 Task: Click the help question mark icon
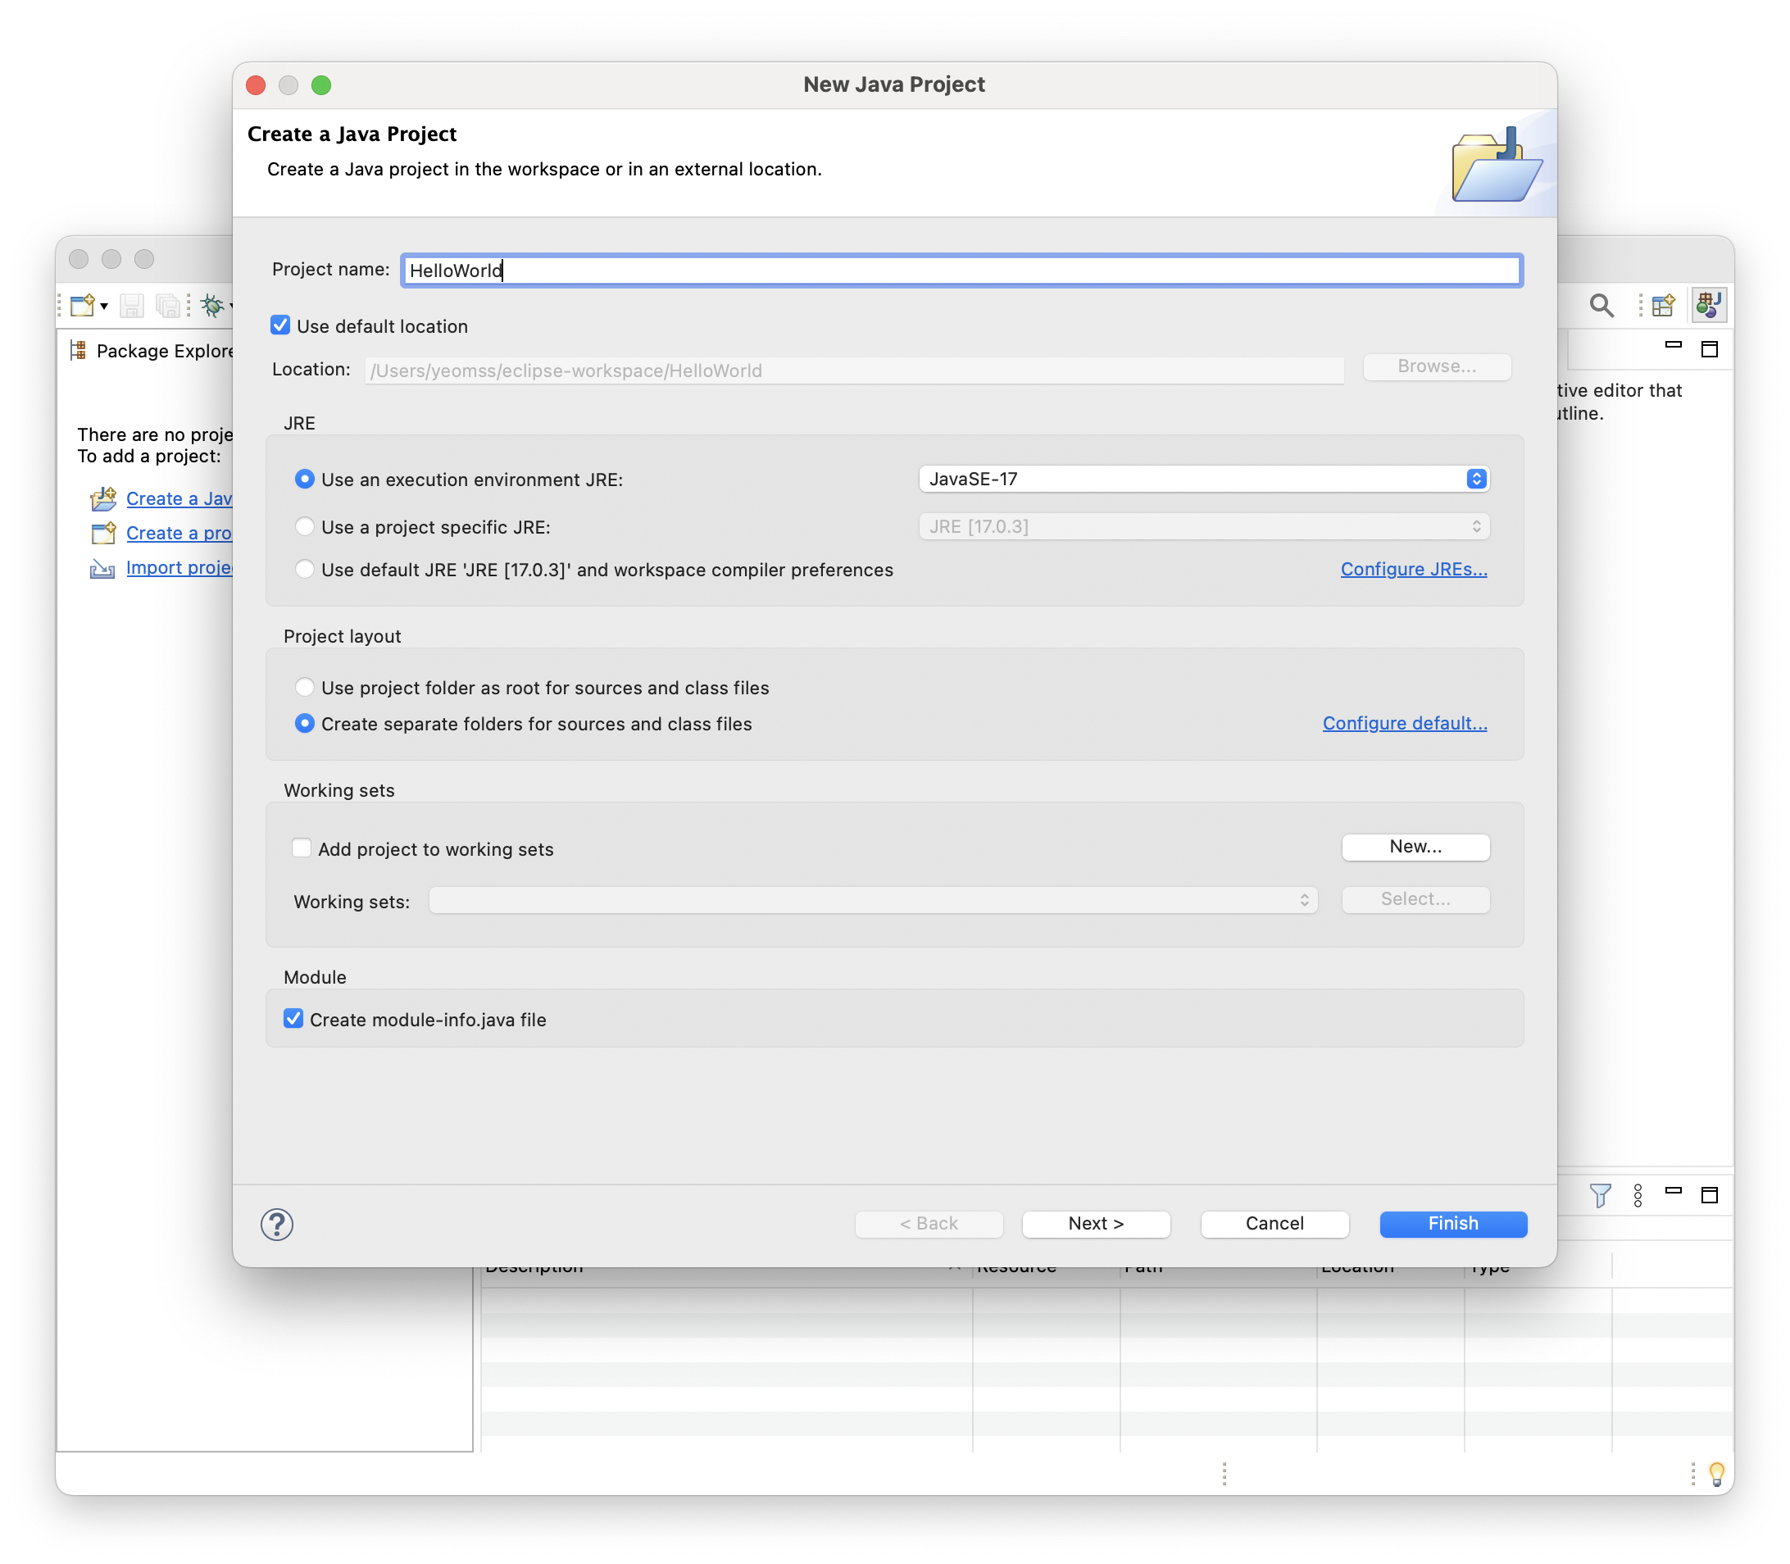click(x=277, y=1224)
